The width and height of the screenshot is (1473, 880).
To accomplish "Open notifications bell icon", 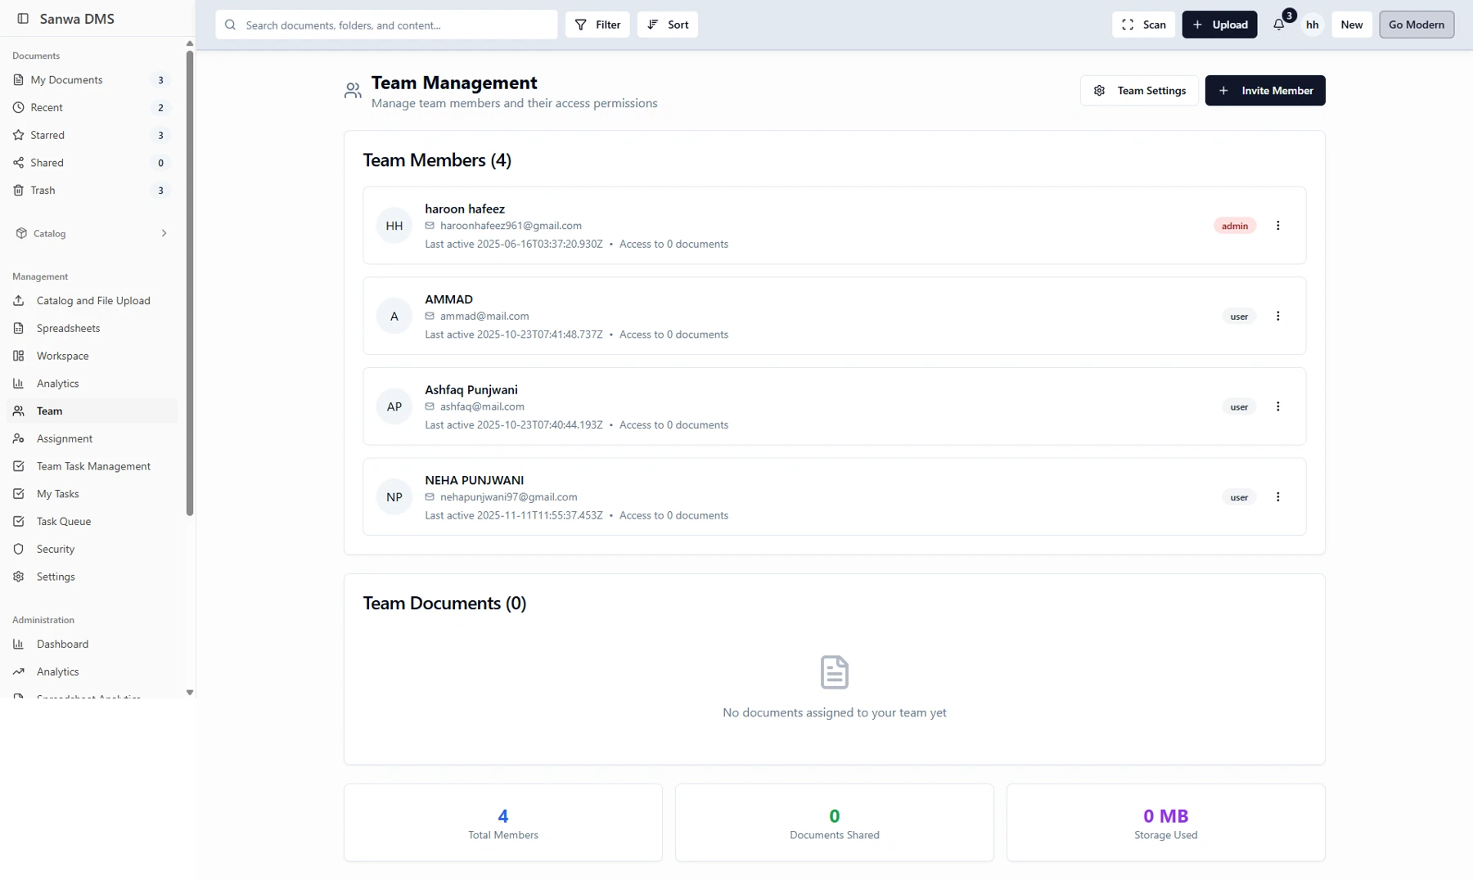I will pos(1278,25).
